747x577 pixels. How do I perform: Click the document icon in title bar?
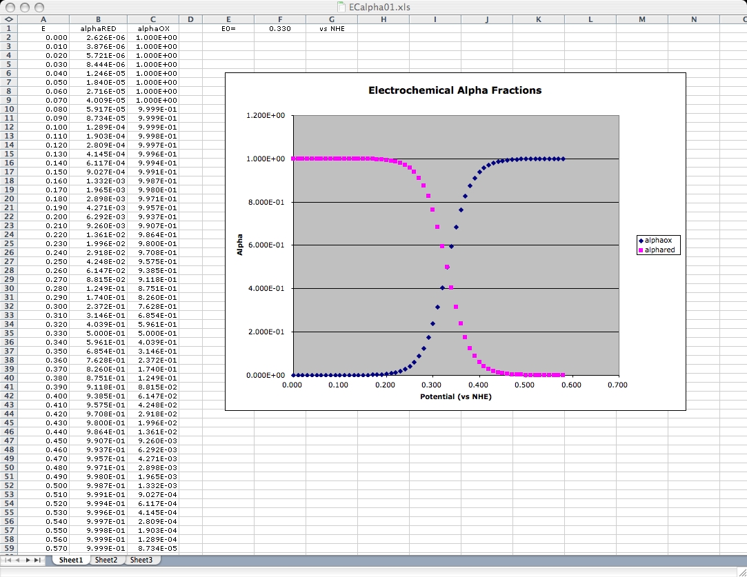(x=342, y=6)
